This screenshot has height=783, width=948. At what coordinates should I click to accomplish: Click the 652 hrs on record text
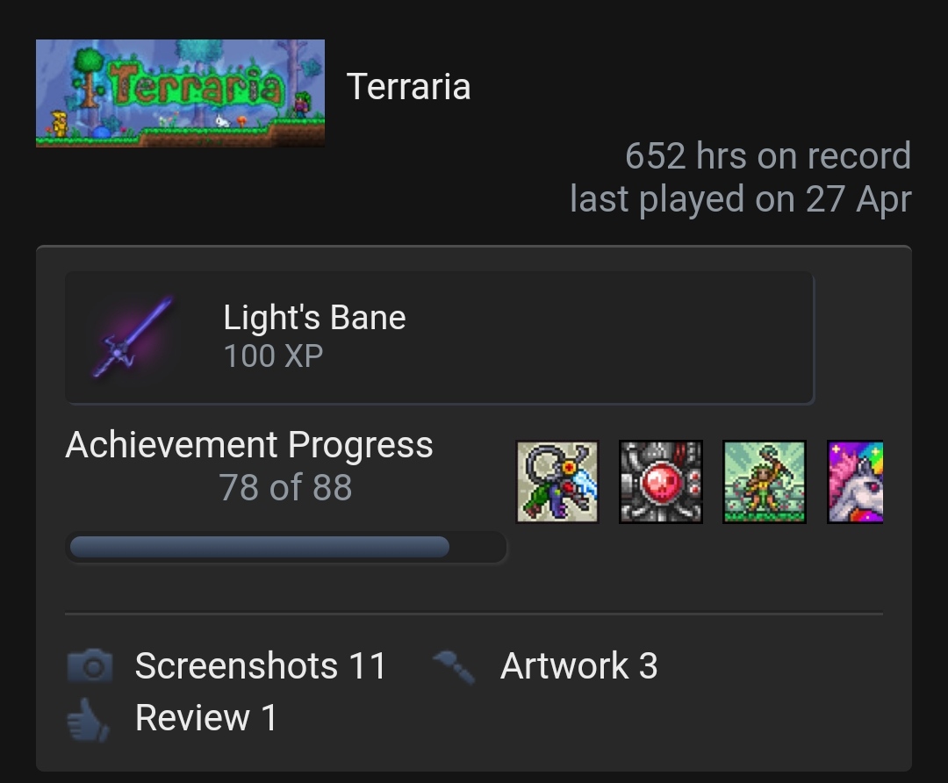coord(767,156)
